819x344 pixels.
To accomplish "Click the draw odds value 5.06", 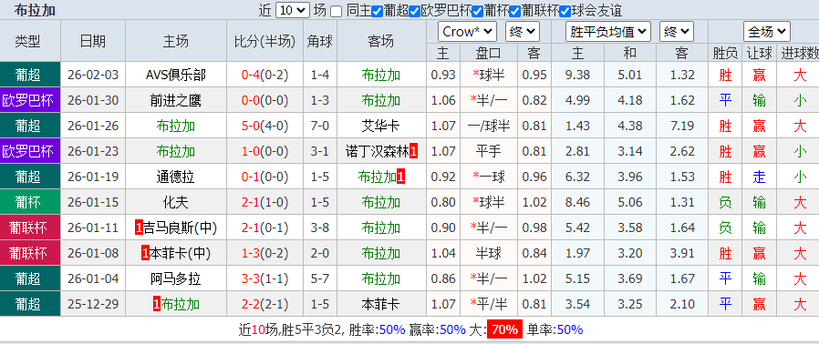I will (630, 202).
